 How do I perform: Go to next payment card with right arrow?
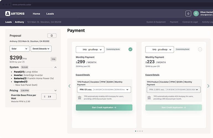click(x=208, y=86)
